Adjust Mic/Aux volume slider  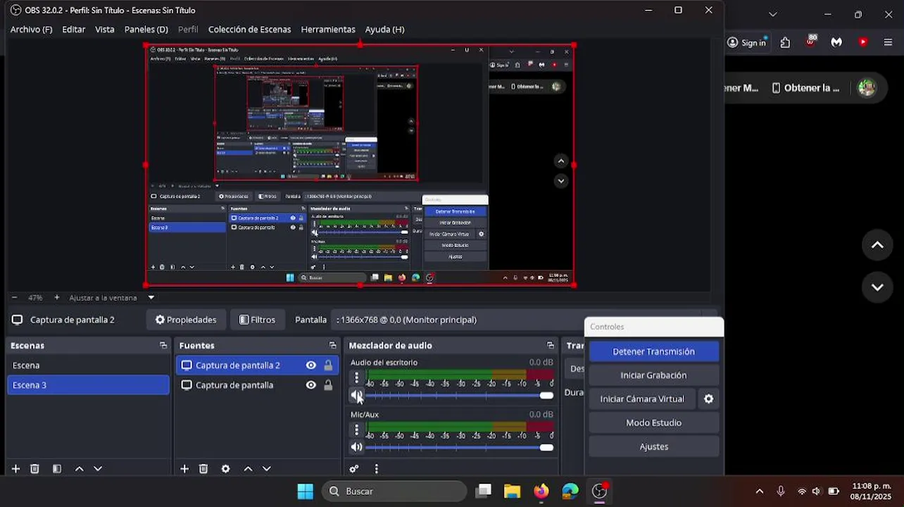tap(459, 447)
